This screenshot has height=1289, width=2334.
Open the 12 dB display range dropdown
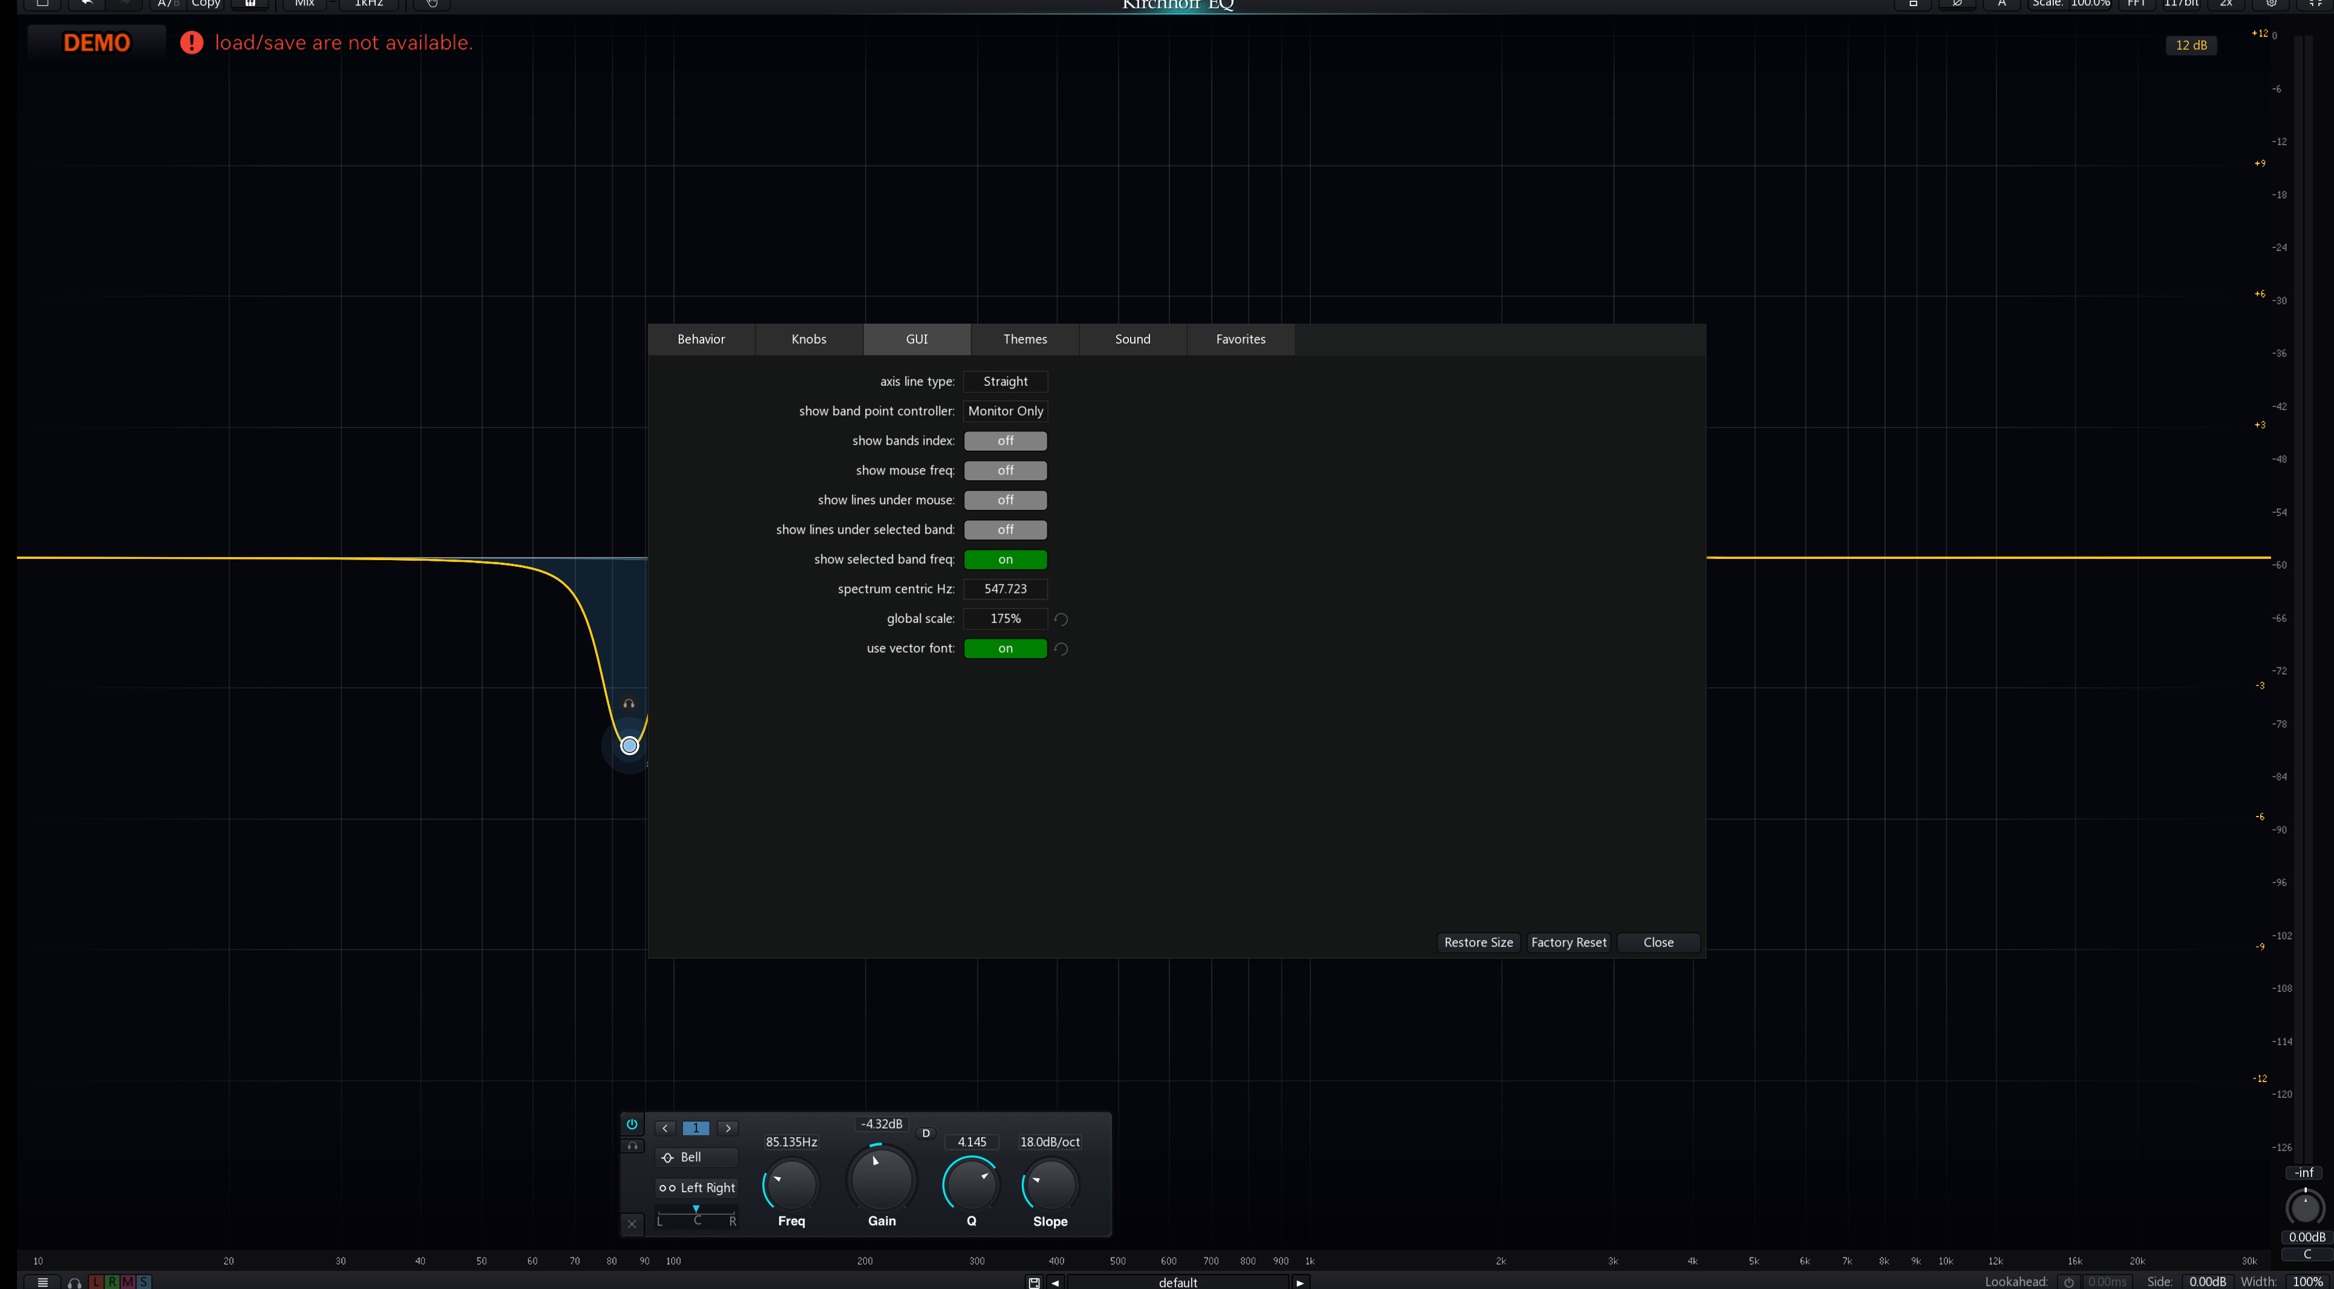point(2191,45)
